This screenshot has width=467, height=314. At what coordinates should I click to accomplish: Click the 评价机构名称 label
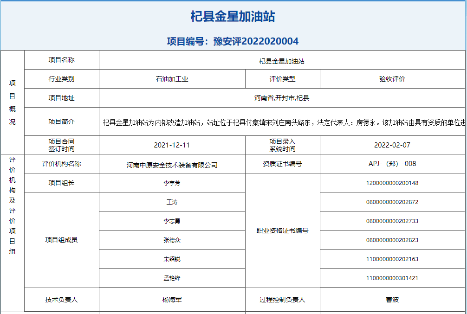[62, 164]
